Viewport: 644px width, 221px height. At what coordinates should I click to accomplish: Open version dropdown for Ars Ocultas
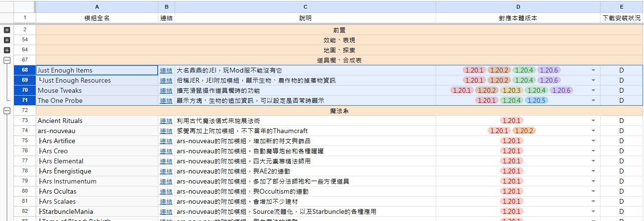click(x=593, y=192)
